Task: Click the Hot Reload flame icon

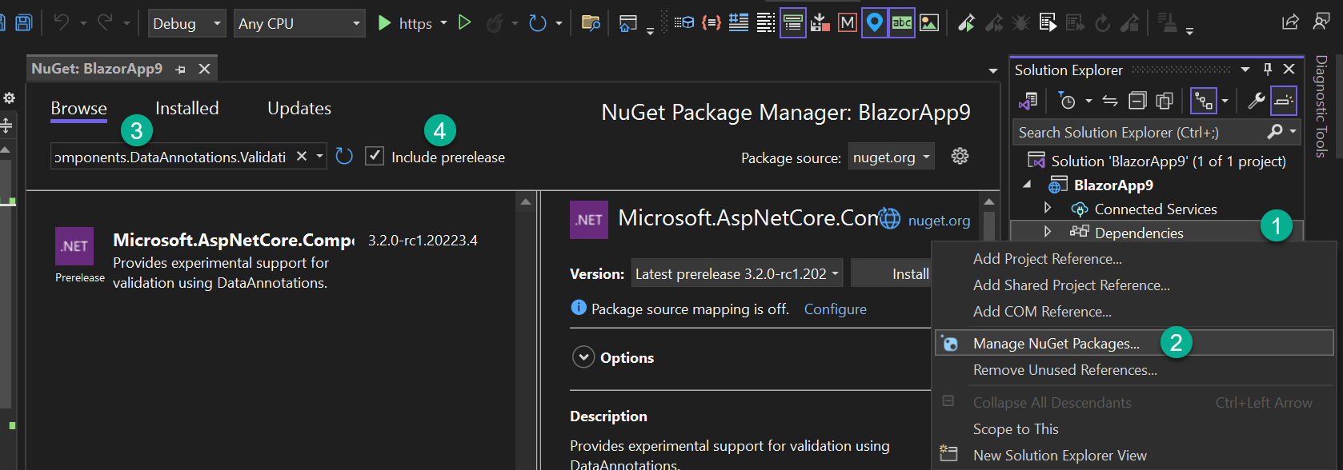Action: pos(495,23)
